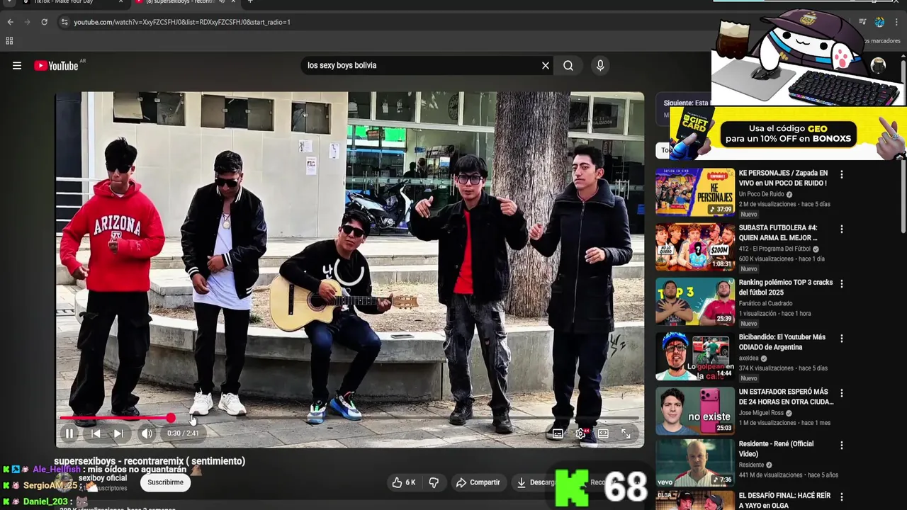Share the video via Compartir
This screenshot has width=907, height=510.
coord(478,482)
